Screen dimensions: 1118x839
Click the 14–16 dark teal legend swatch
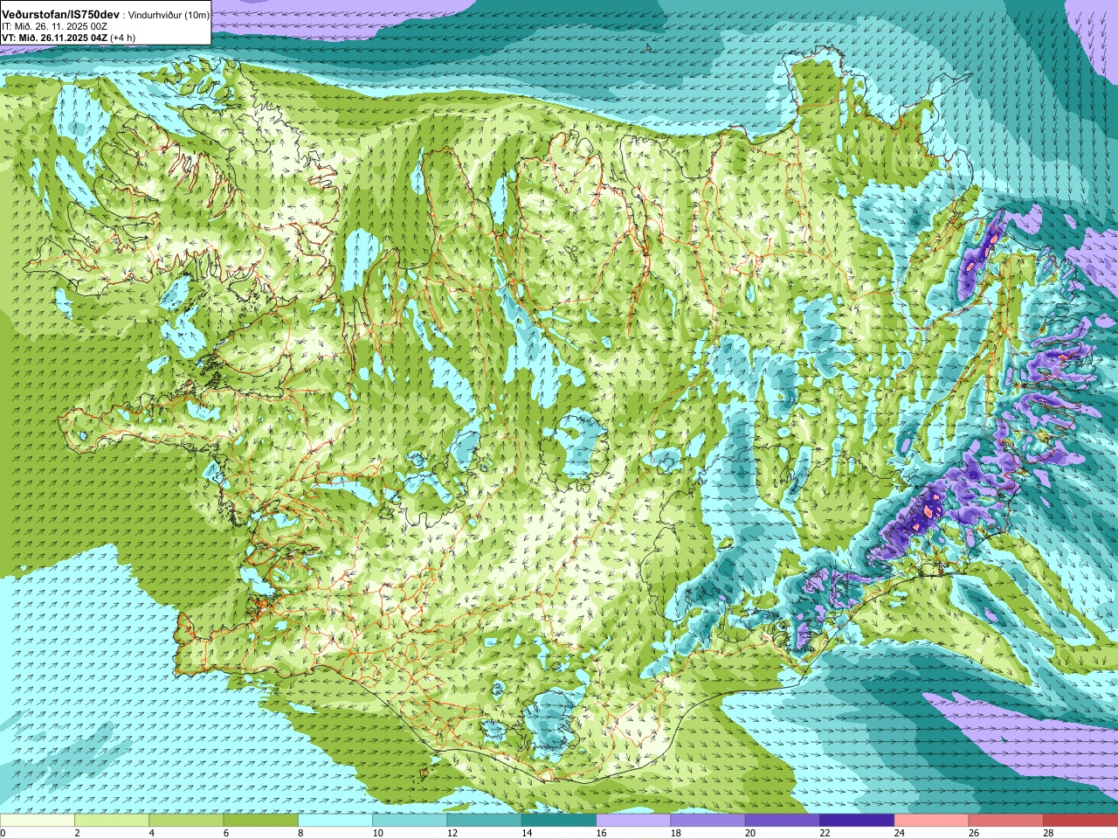(559, 821)
